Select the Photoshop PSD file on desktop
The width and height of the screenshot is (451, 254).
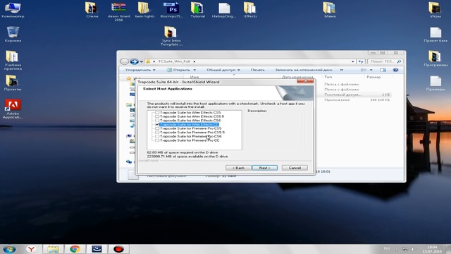(171, 10)
